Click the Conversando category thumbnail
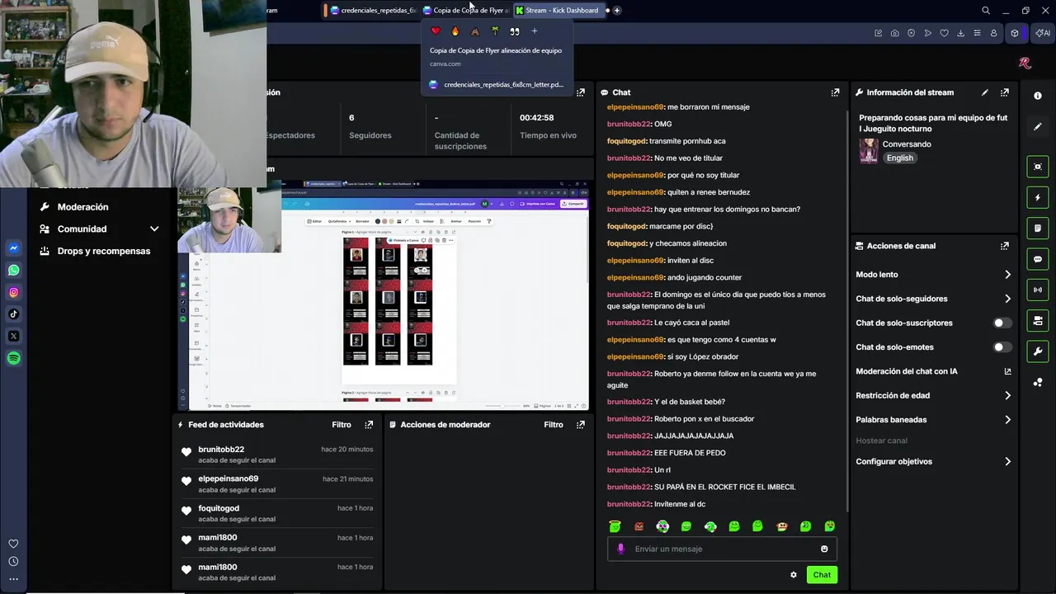 (869, 151)
